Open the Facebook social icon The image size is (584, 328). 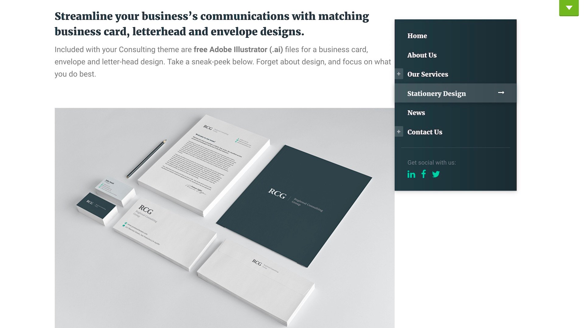(423, 174)
